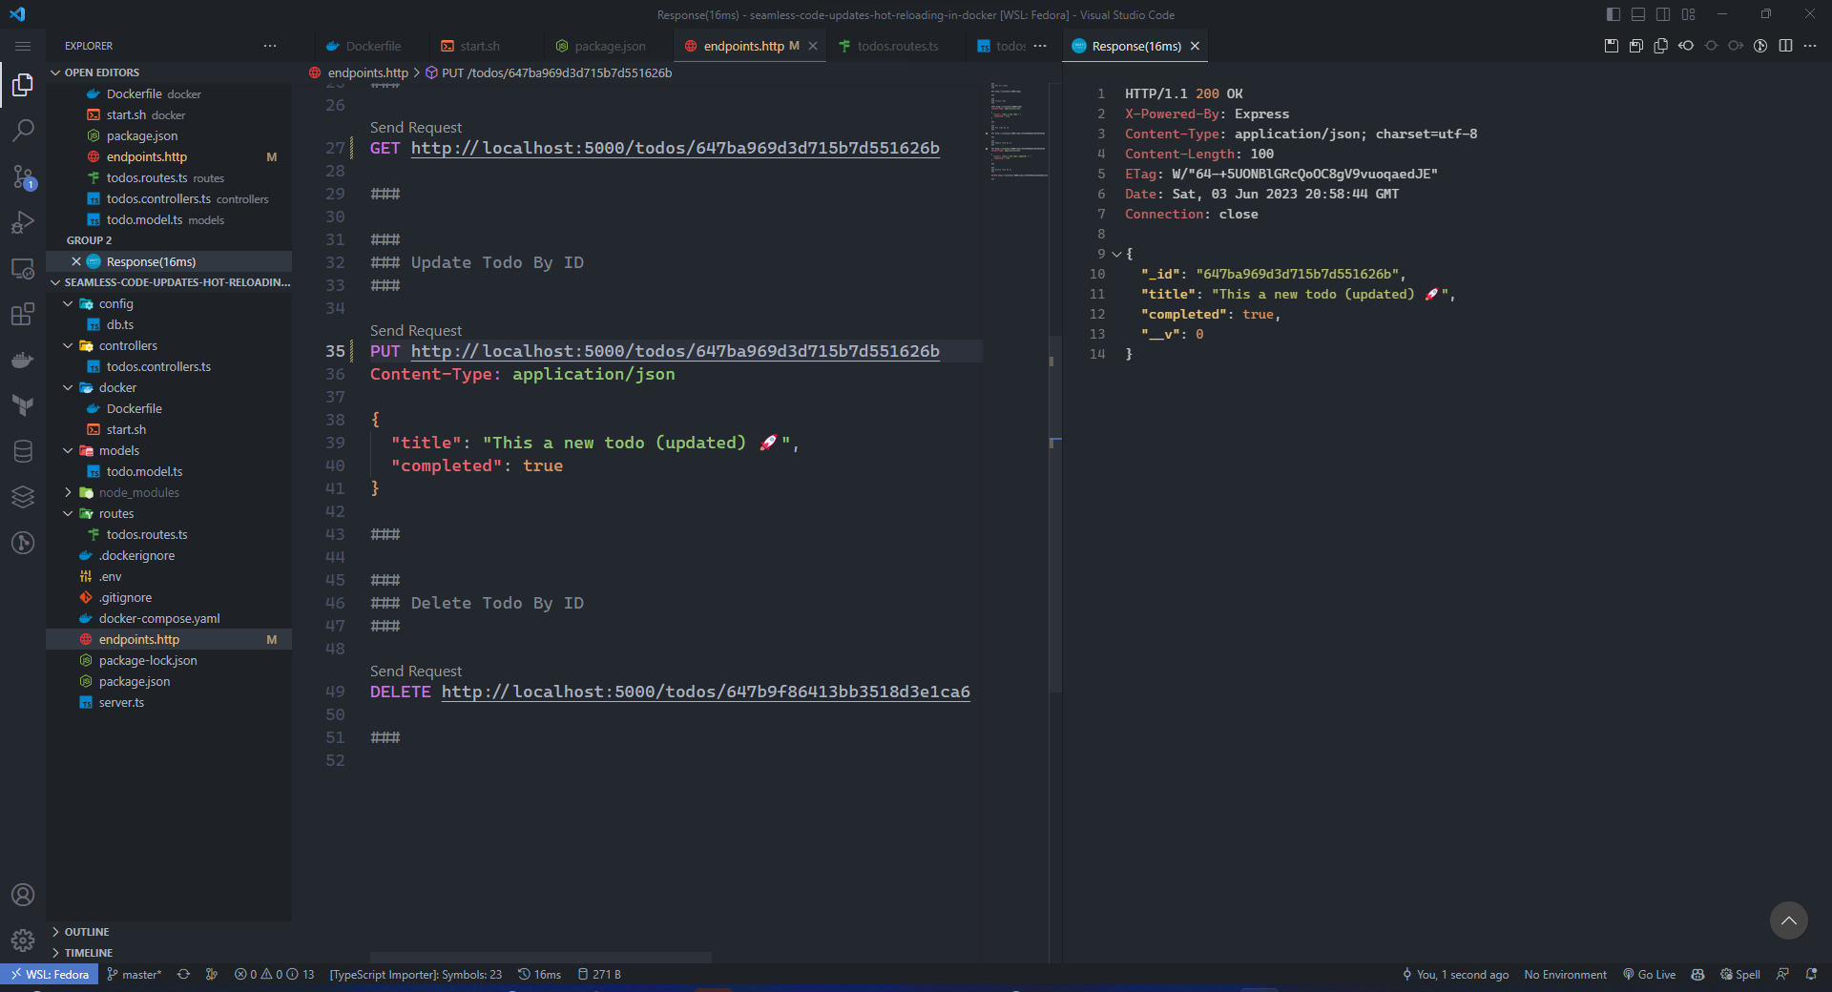Open Run and Debug view
The width and height of the screenshot is (1832, 992).
[x=23, y=222]
